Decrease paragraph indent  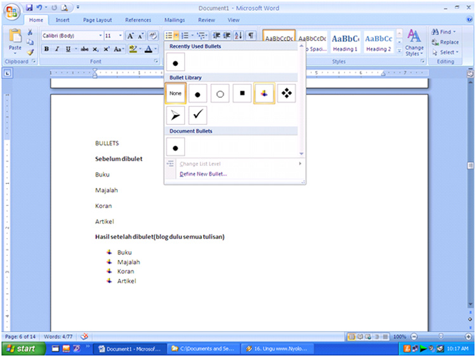coord(216,36)
